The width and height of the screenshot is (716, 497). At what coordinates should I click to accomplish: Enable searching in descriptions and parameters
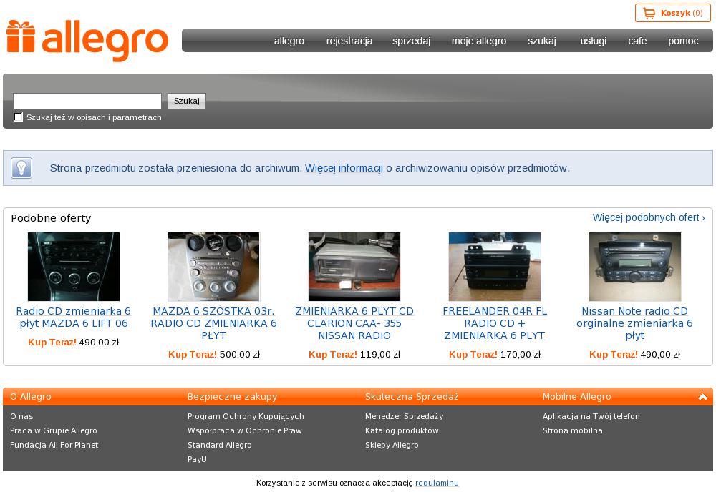point(19,117)
